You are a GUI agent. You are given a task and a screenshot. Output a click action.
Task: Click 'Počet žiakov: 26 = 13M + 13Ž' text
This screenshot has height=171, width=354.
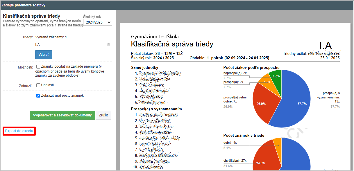(157, 53)
